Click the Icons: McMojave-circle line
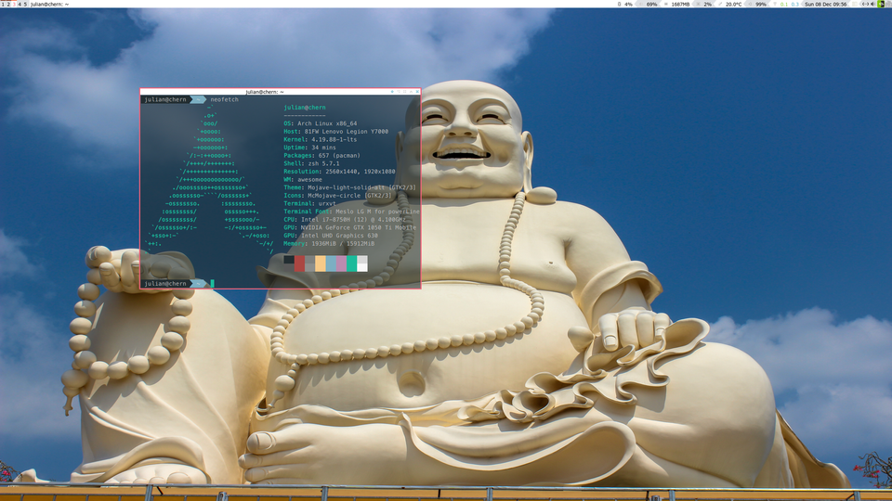Viewport: 892px width, 501px height. point(338,196)
